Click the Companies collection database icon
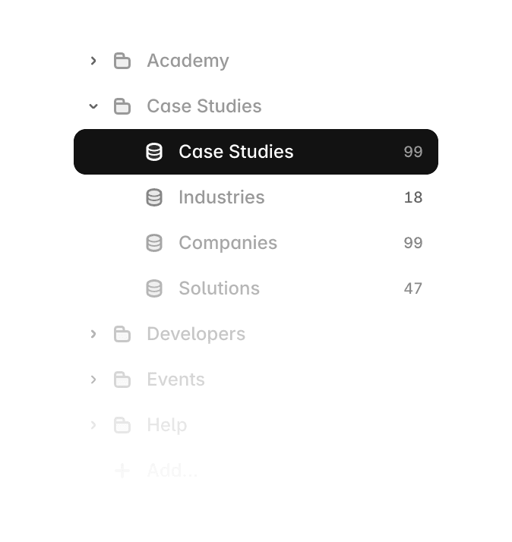The image size is (512, 542). click(x=154, y=243)
